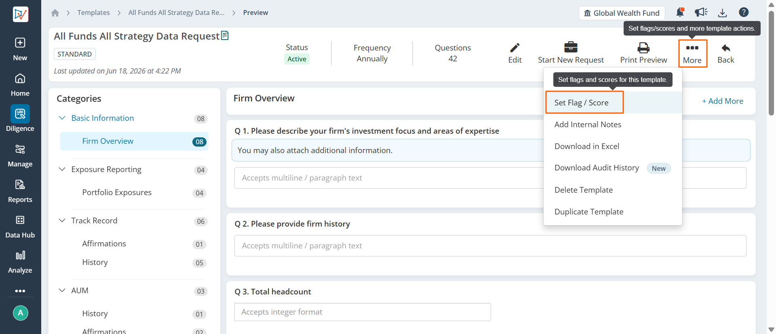
Task: Click the app logo in the sidebar
Action: 20,15
